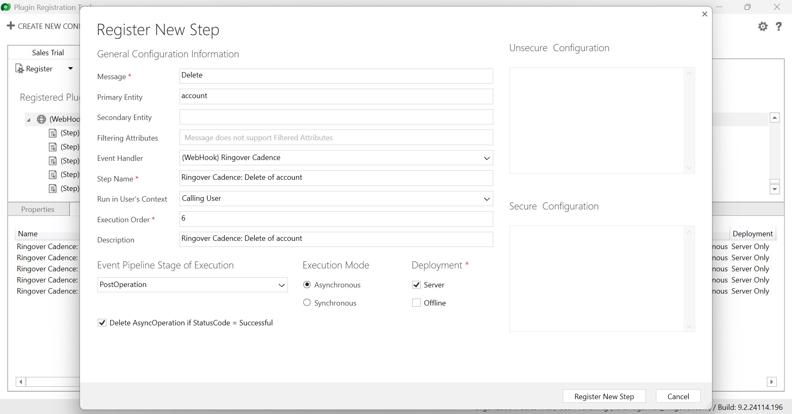Screen dimensions: 792x414
Task: Click the Cancel button
Action: point(678,396)
